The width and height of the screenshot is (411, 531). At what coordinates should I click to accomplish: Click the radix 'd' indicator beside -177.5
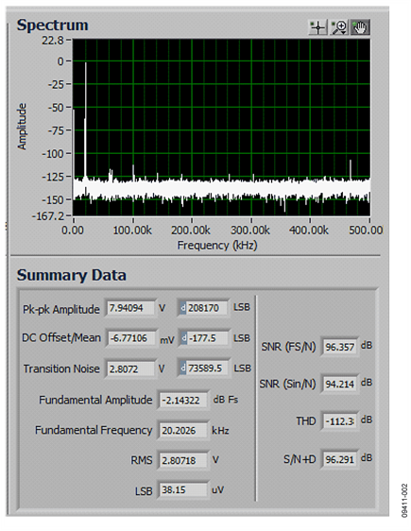point(184,338)
